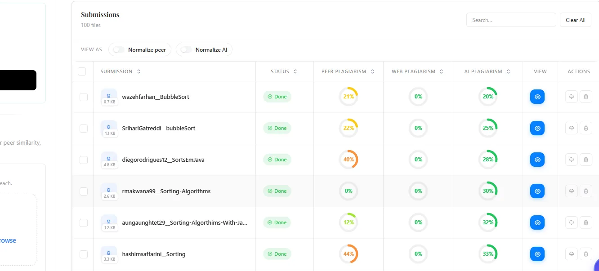599x271 pixels.
Task: Delete rmakwana99__Sorting-Algorithms with trash icon
Action: 586,191
